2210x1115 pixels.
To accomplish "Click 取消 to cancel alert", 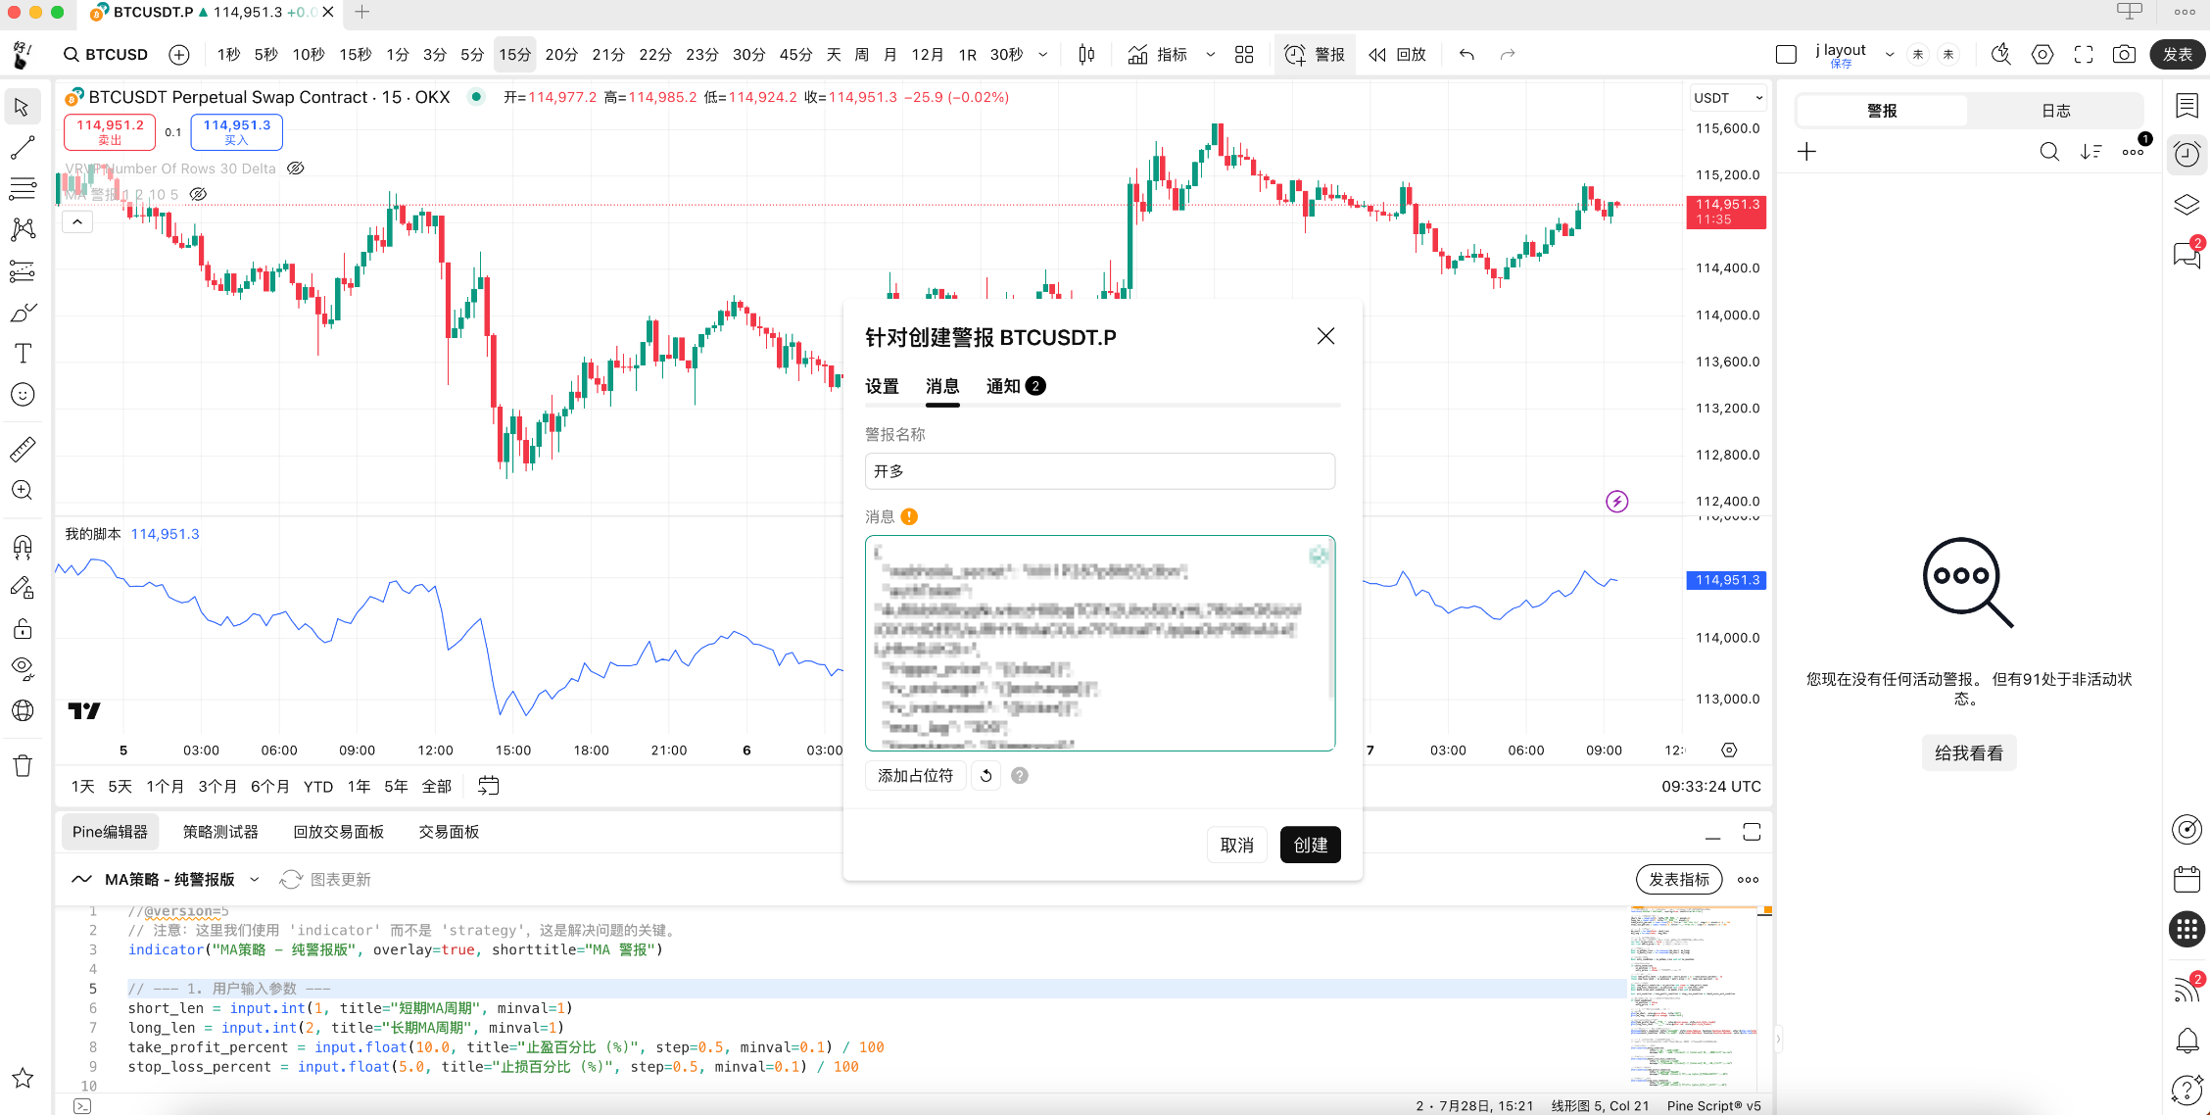I will click(1237, 845).
